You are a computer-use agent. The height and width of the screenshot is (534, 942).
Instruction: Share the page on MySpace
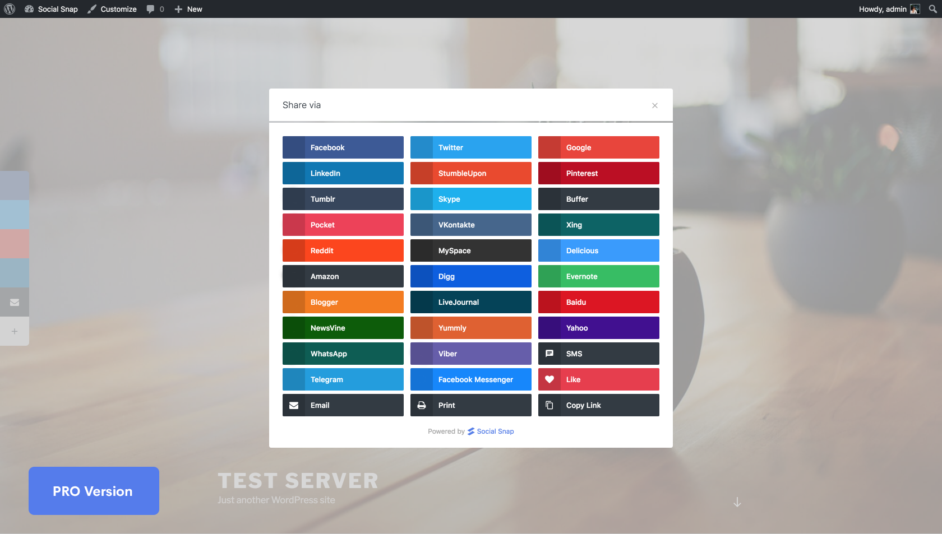(x=471, y=250)
